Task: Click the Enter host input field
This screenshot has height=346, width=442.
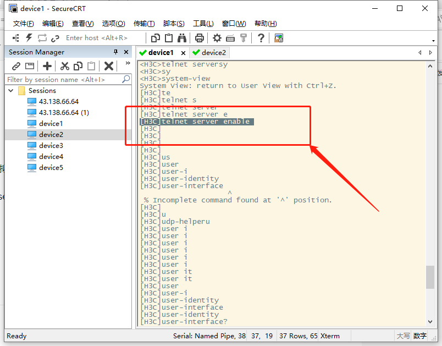Action: coord(104,38)
